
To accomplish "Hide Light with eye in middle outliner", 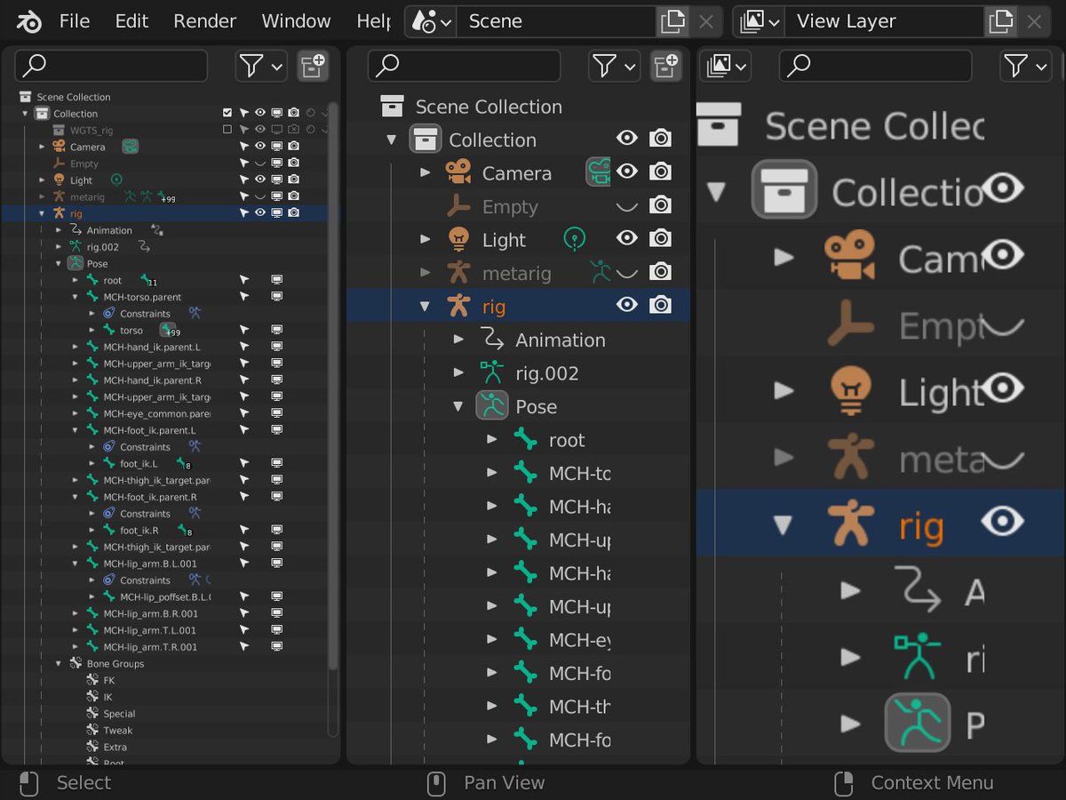I will point(627,239).
